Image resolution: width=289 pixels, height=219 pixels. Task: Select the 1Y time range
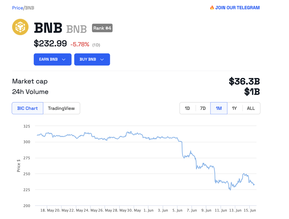click(x=234, y=108)
